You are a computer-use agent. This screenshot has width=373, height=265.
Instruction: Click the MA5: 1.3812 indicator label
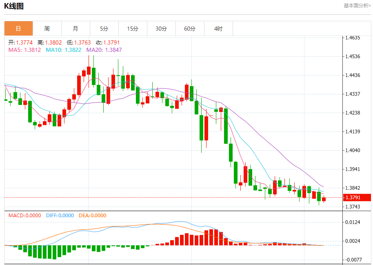coord(25,50)
